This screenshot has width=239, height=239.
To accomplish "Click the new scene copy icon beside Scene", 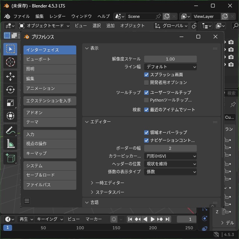I will [x=167, y=16].
